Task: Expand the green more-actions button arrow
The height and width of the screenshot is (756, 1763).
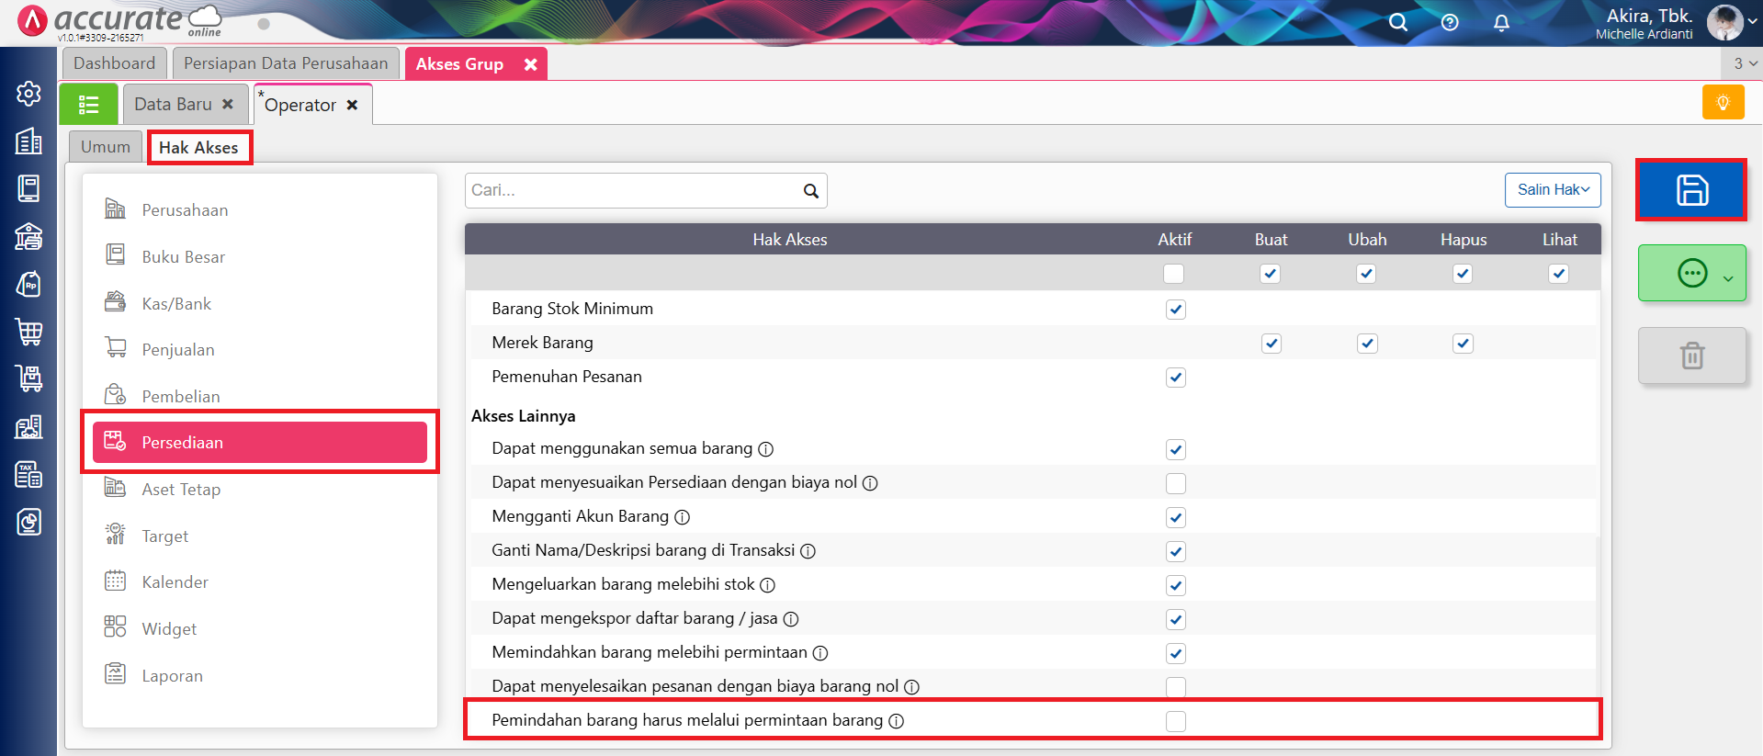Action: point(1728,277)
